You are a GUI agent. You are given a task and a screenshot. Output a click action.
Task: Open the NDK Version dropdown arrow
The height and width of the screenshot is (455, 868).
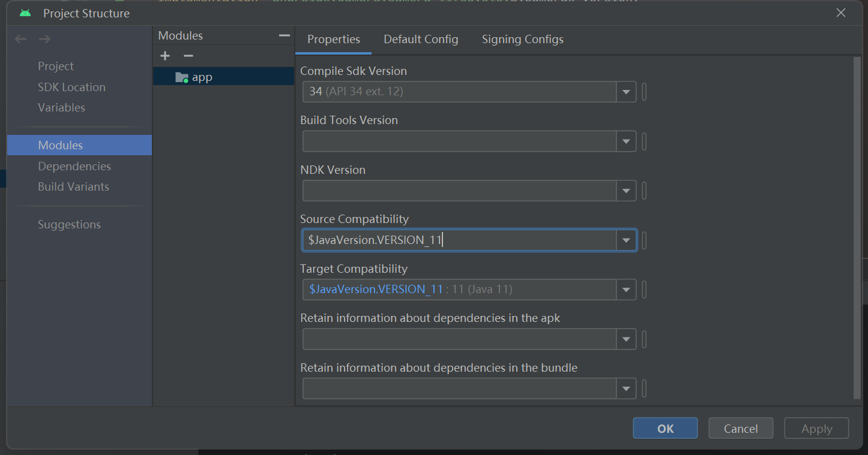pos(626,191)
